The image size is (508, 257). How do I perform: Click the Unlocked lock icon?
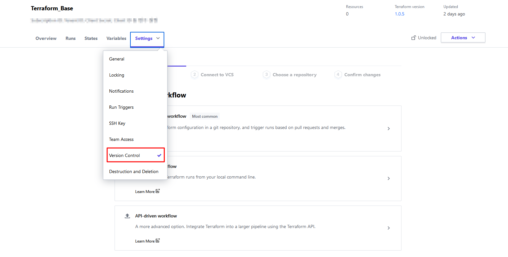pyautogui.click(x=413, y=38)
